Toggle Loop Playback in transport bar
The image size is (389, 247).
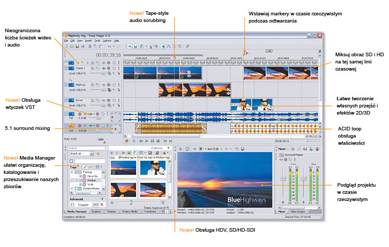tap(134, 141)
